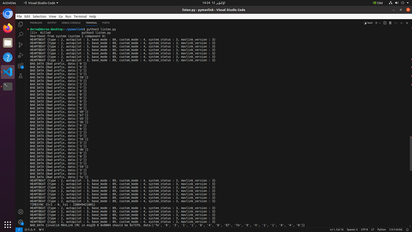Open the Extensions view
The image size is (412, 232).
tap(21, 65)
